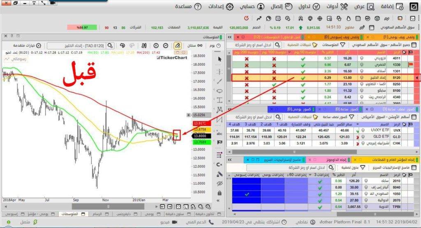Screen dimensions: 421x228
Task: Open the 'أدوات' tools menu
Action: (337, 7)
